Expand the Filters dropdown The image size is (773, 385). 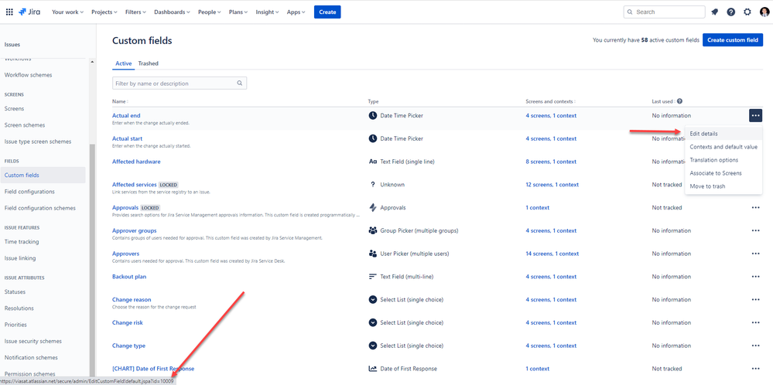point(135,12)
